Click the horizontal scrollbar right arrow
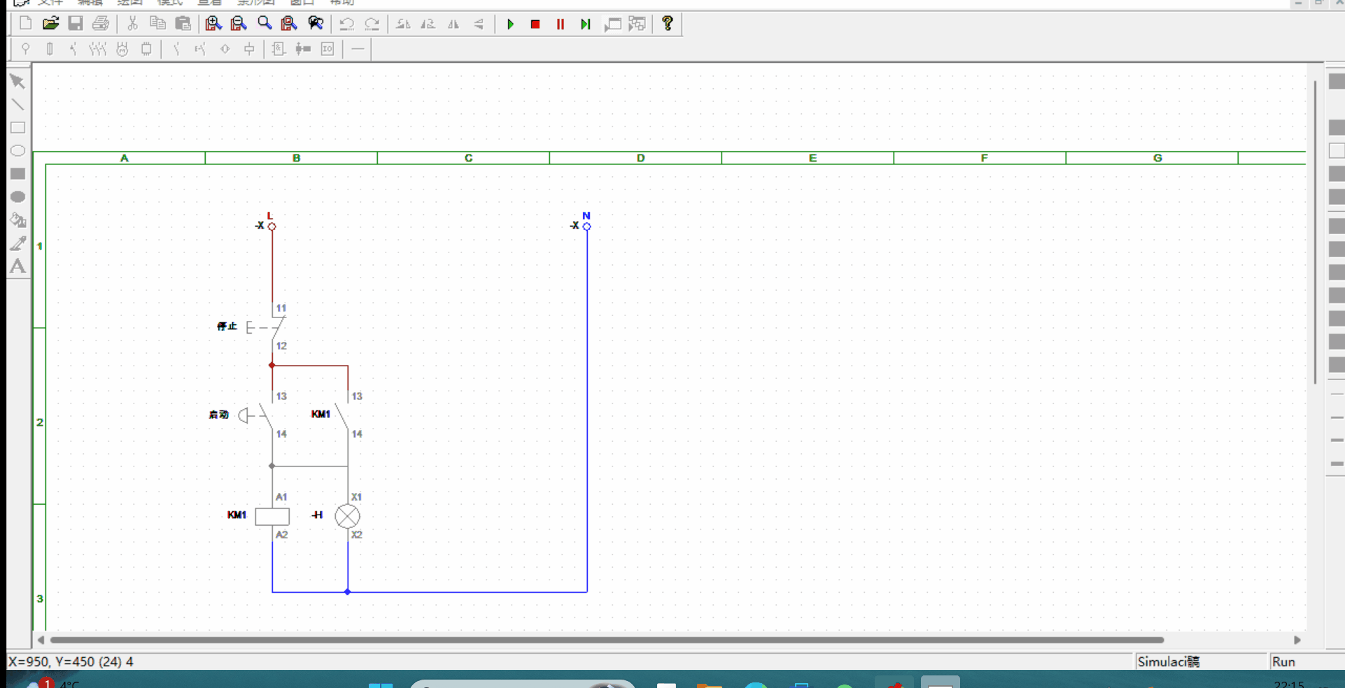The width and height of the screenshot is (1345, 688). point(1297,640)
